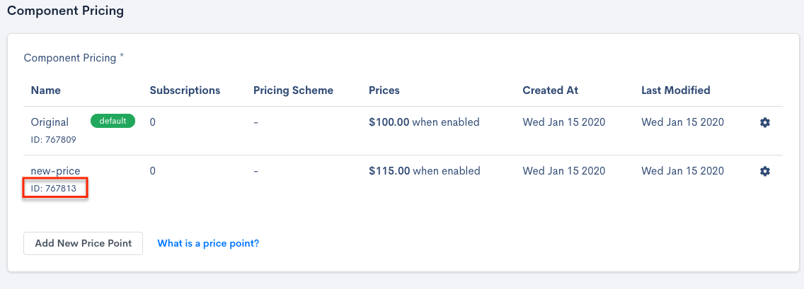Open gear settings for Original price point
804x289 pixels.
click(x=764, y=122)
